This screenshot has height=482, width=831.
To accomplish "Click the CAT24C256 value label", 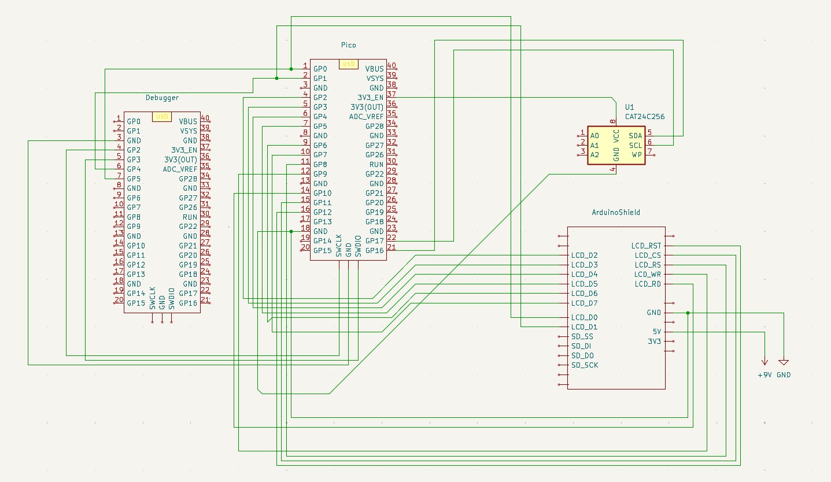I will point(645,117).
